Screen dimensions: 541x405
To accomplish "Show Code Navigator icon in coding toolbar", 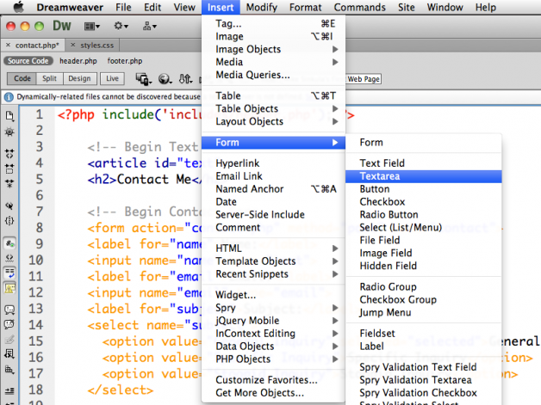I will click(x=9, y=132).
